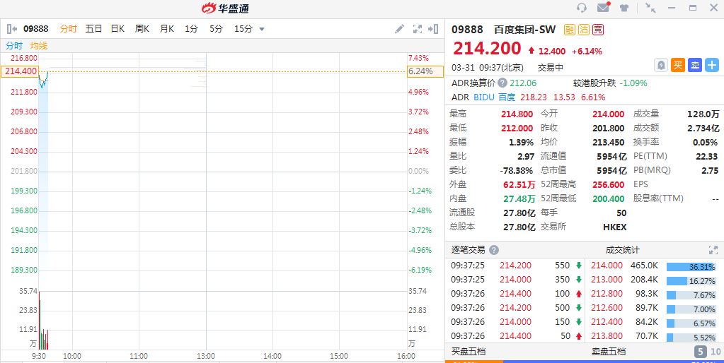The width and height of the screenshot is (724, 363).
Task: Switch to the 日K chart tab
Action: coord(117,29)
